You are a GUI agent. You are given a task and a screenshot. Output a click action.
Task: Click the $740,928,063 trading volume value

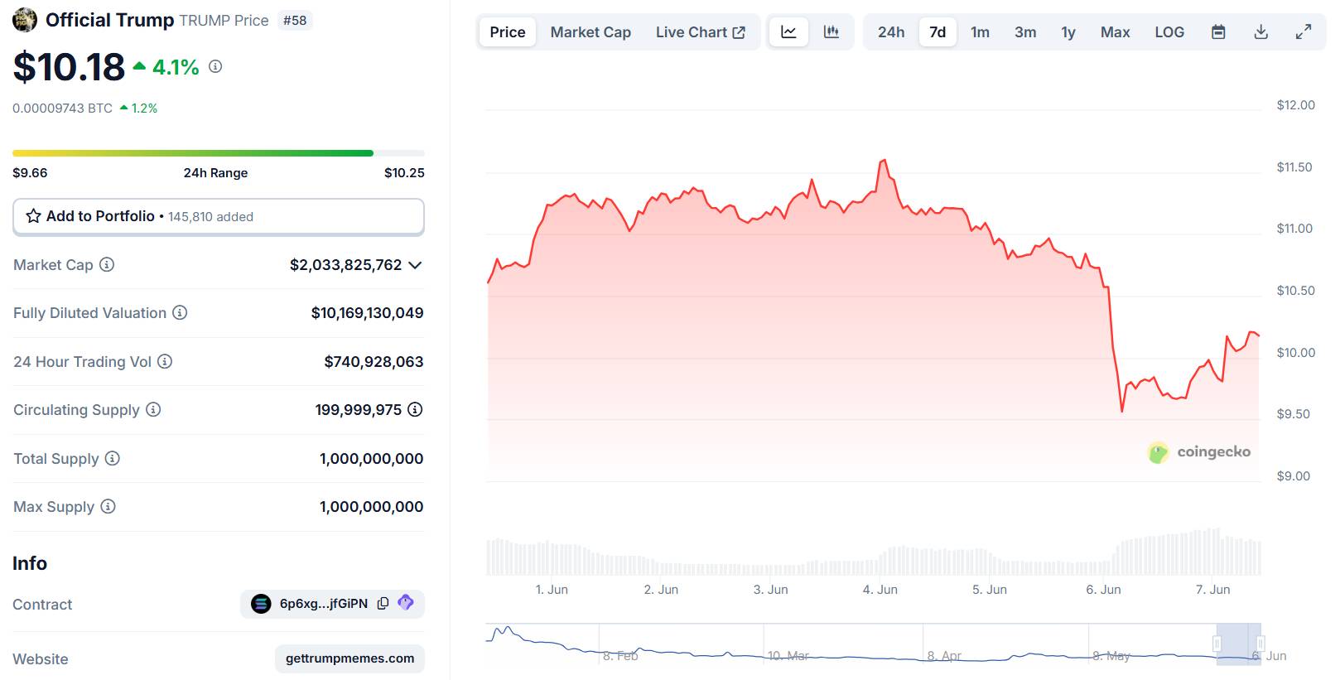(x=374, y=362)
